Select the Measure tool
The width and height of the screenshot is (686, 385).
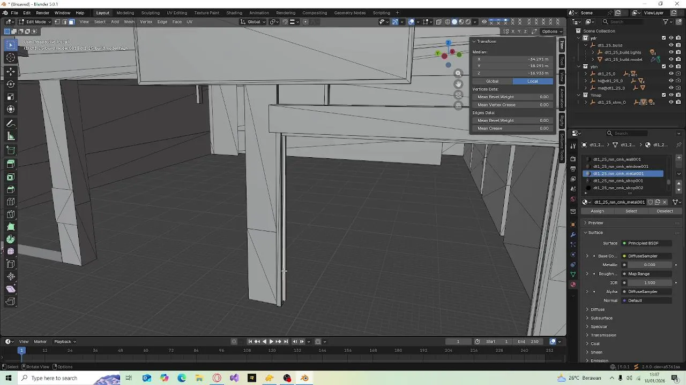click(x=11, y=136)
